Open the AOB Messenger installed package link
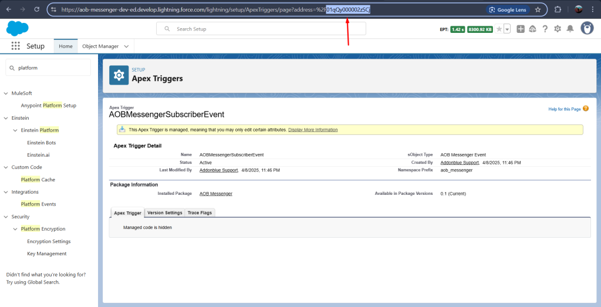 216,194
